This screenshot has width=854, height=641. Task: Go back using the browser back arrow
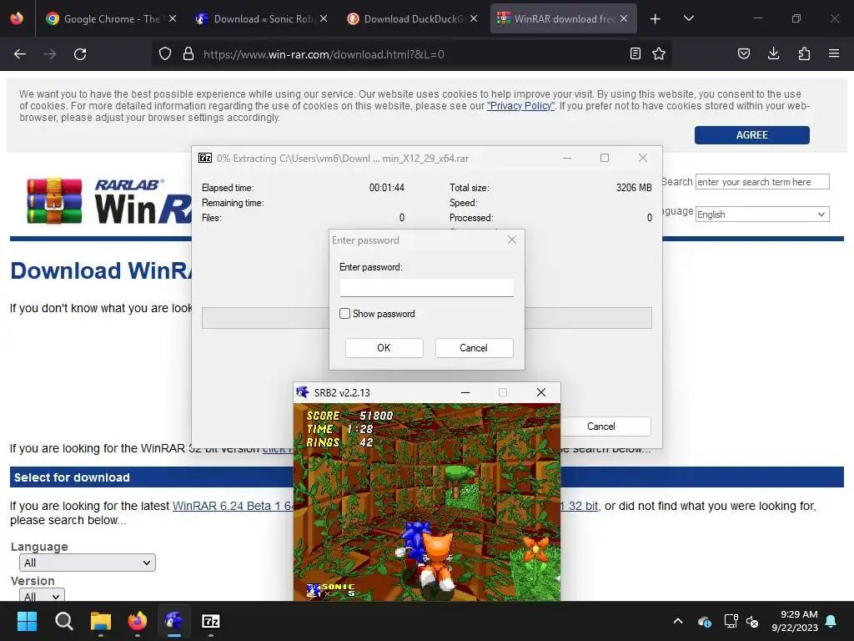(x=20, y=54)
